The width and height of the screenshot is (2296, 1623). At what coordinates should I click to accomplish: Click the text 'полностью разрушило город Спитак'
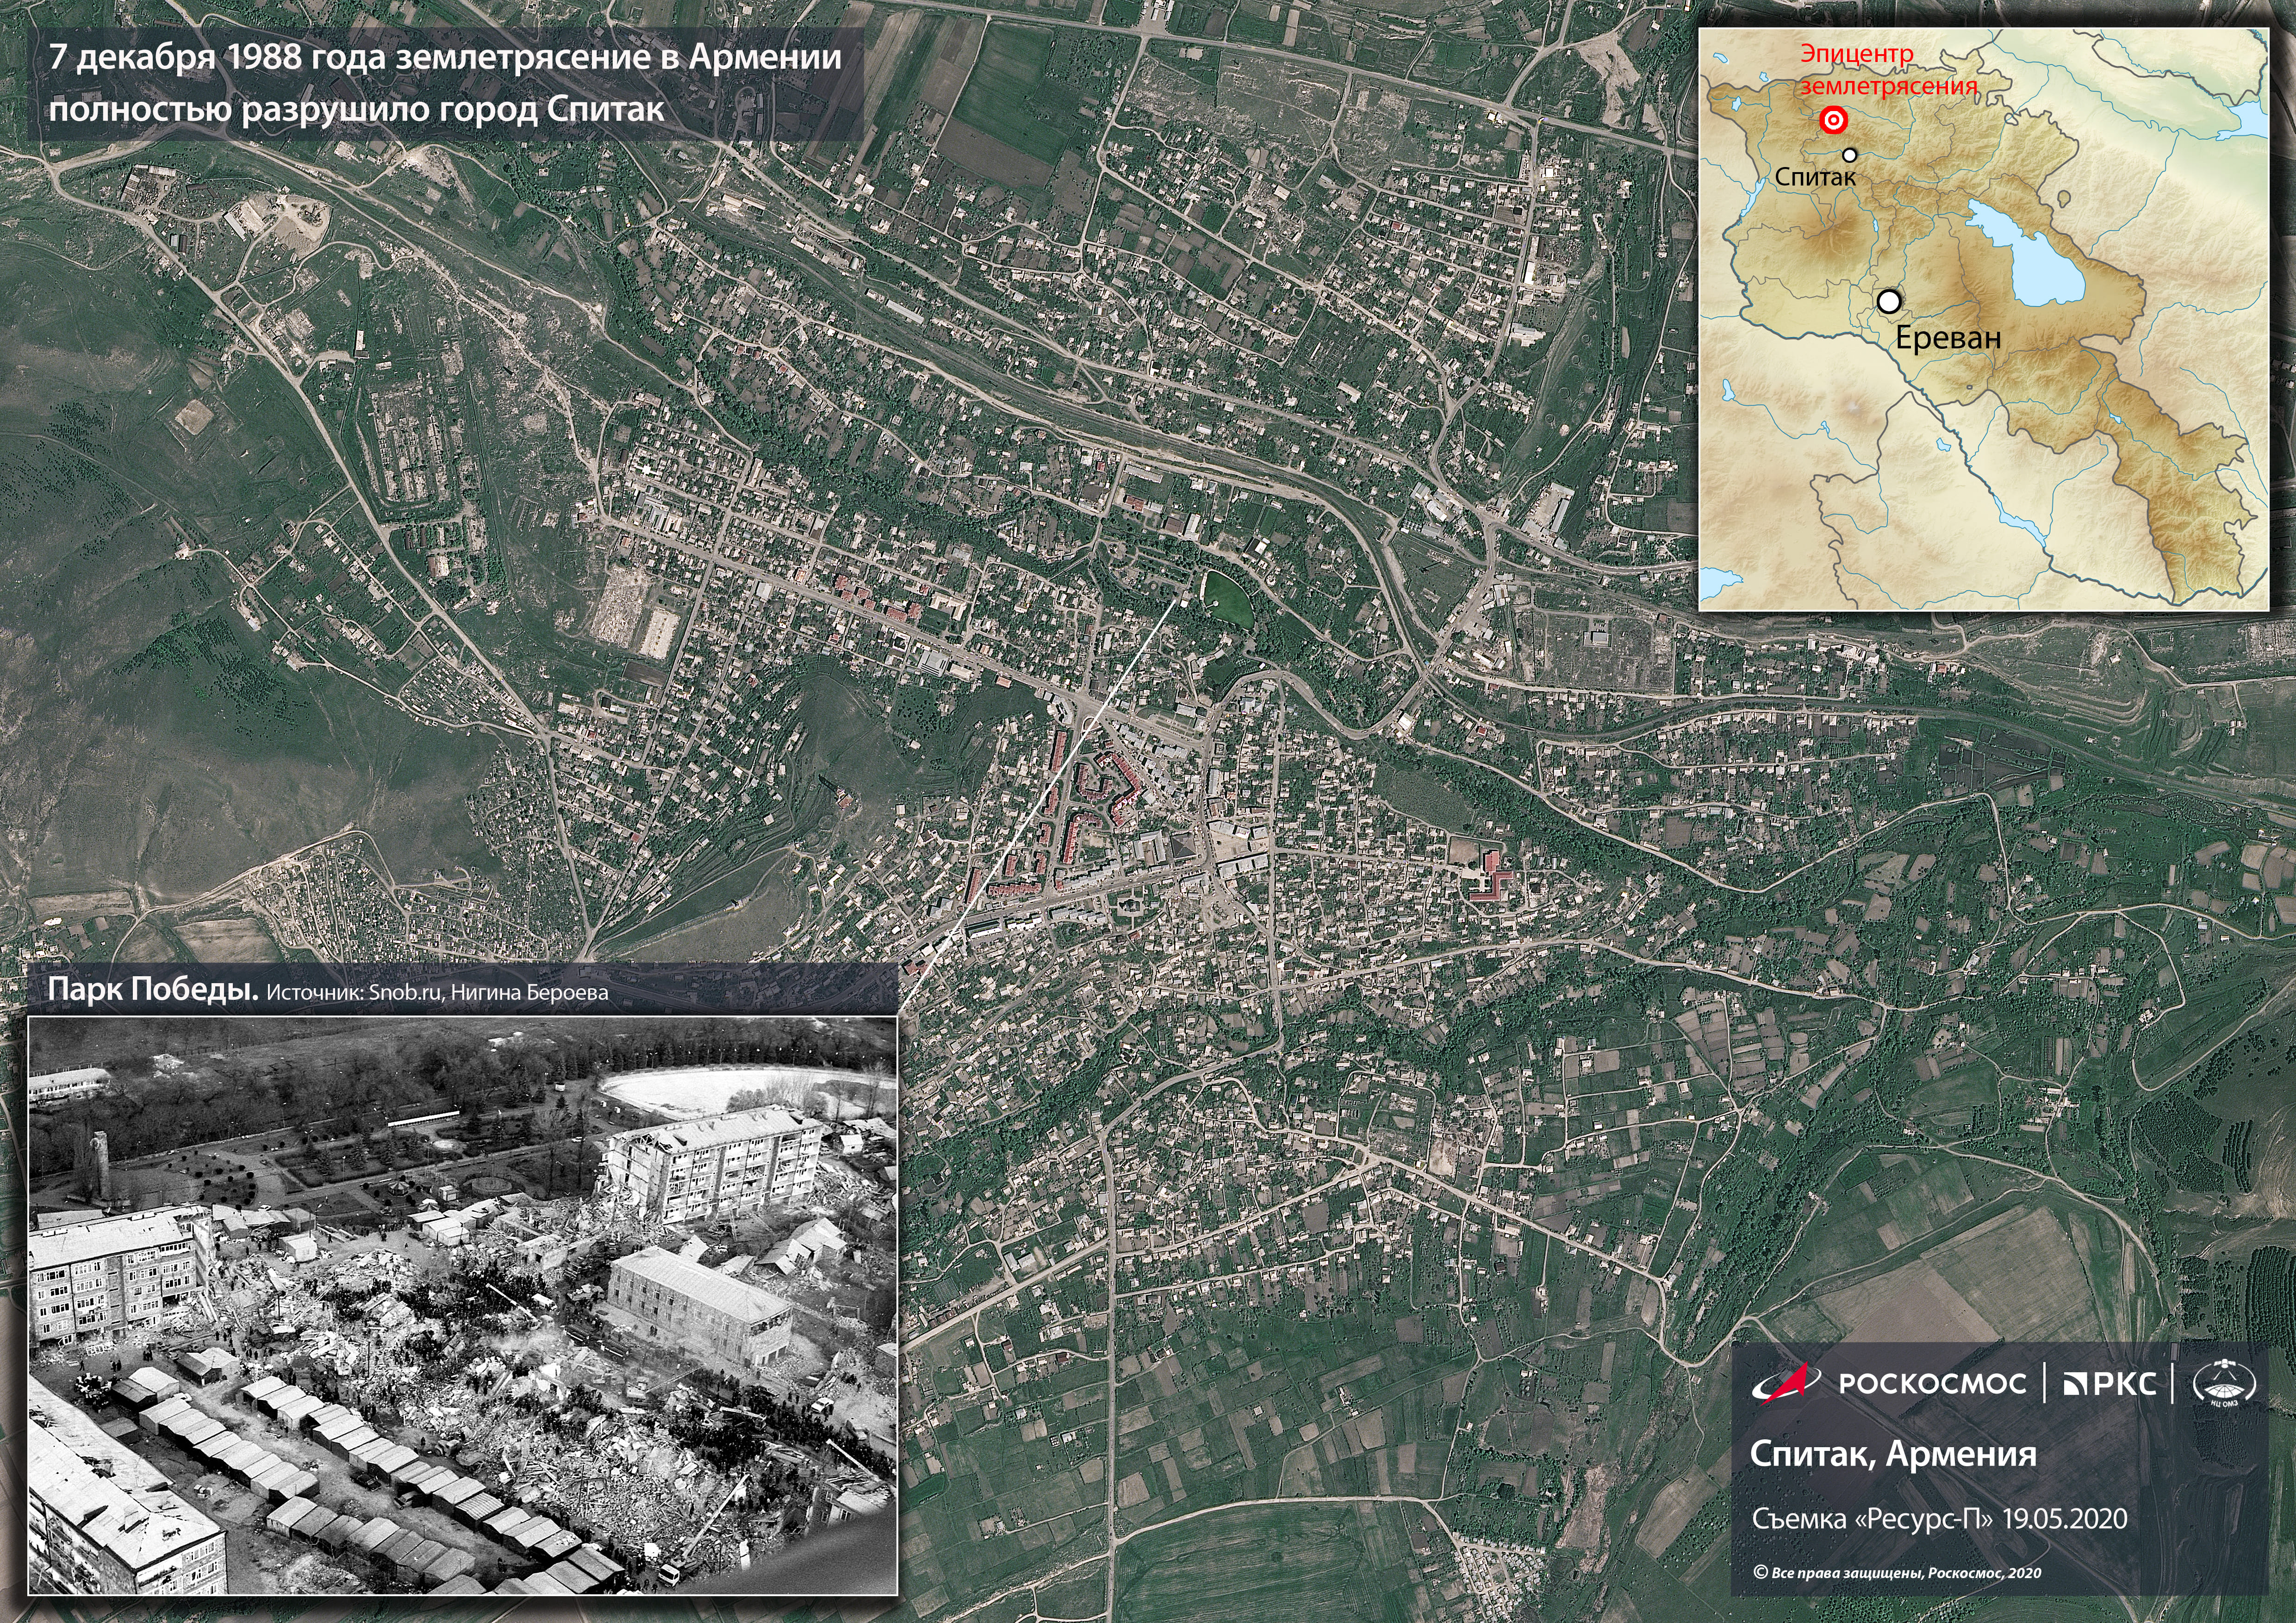[x=357, y=108]
